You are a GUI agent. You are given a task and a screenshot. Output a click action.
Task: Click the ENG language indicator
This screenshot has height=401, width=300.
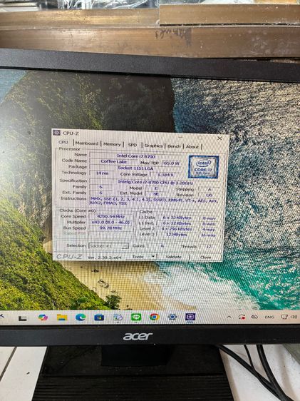269,317
